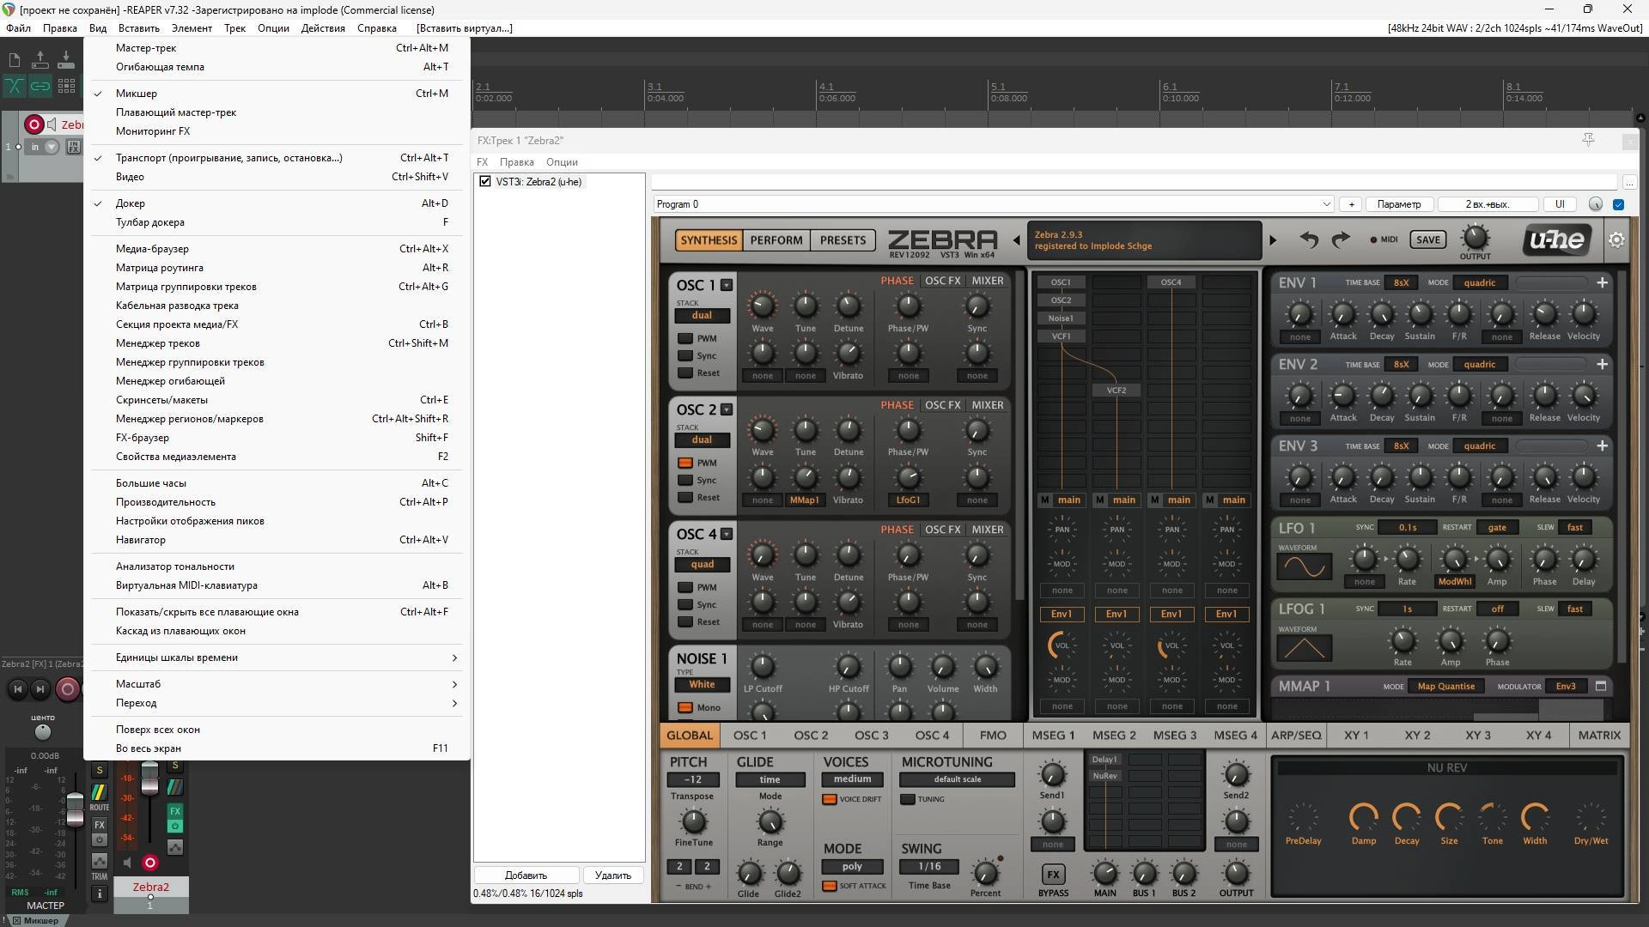Open OSC 4 stack quad dropdown
This screenshot has width=1649, height=927.
pyautogui.click(x=702, y=565)
